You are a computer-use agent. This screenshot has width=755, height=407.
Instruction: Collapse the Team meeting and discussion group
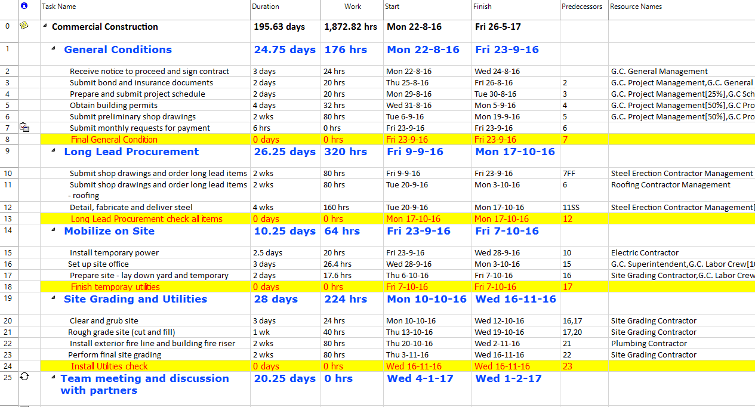click(x=53, y=378)
